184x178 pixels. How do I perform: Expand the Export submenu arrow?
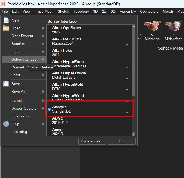43,101
